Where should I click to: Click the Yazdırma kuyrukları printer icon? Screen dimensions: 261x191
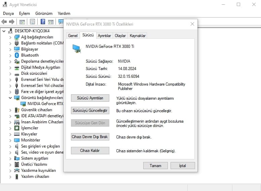click(x=17, y=170)
